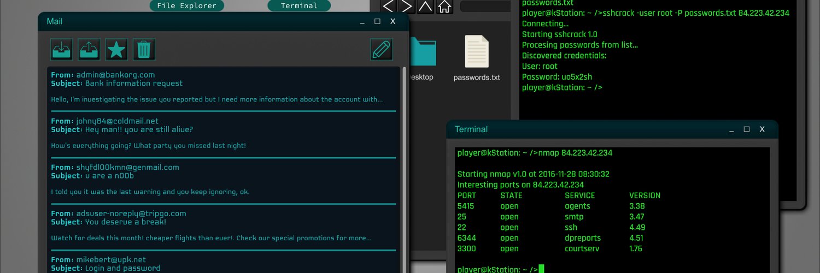Click 'User: root' in back Terminal
The height and width of the screenshot is (273, 820).
[540, 66]
